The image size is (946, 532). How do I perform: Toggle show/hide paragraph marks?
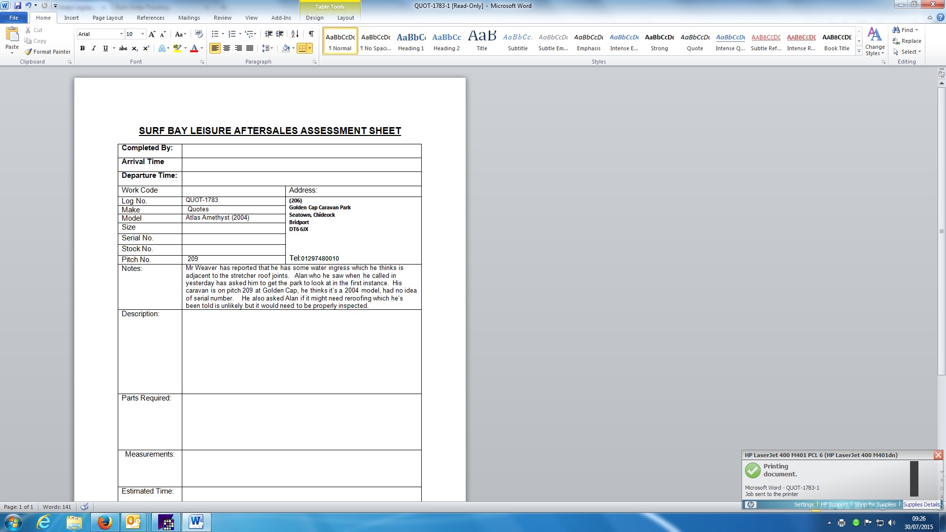[x=311, y=34]
